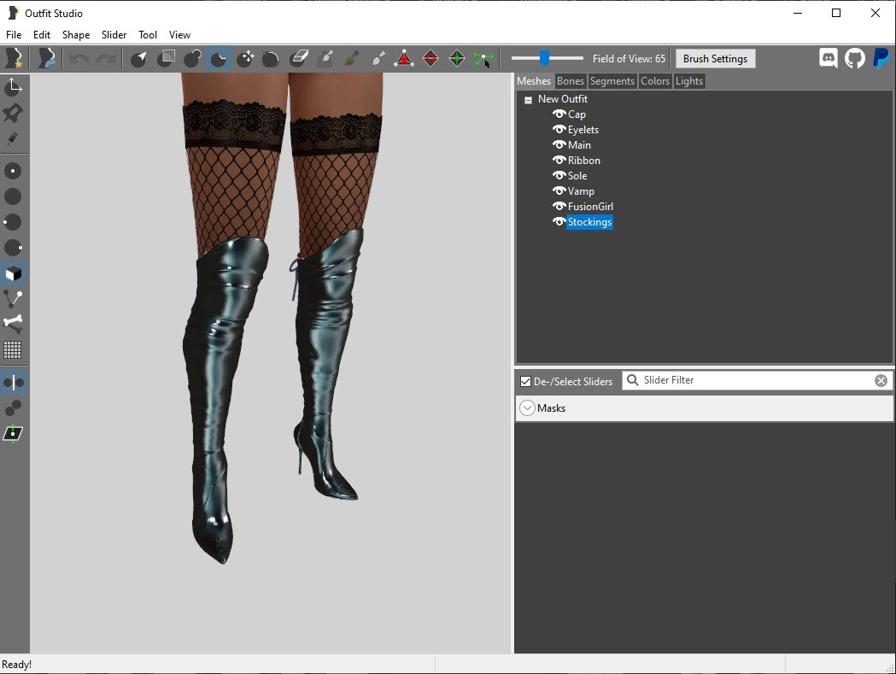Expand the Masks section
The image size is (896, 674).
click(528, 408)
